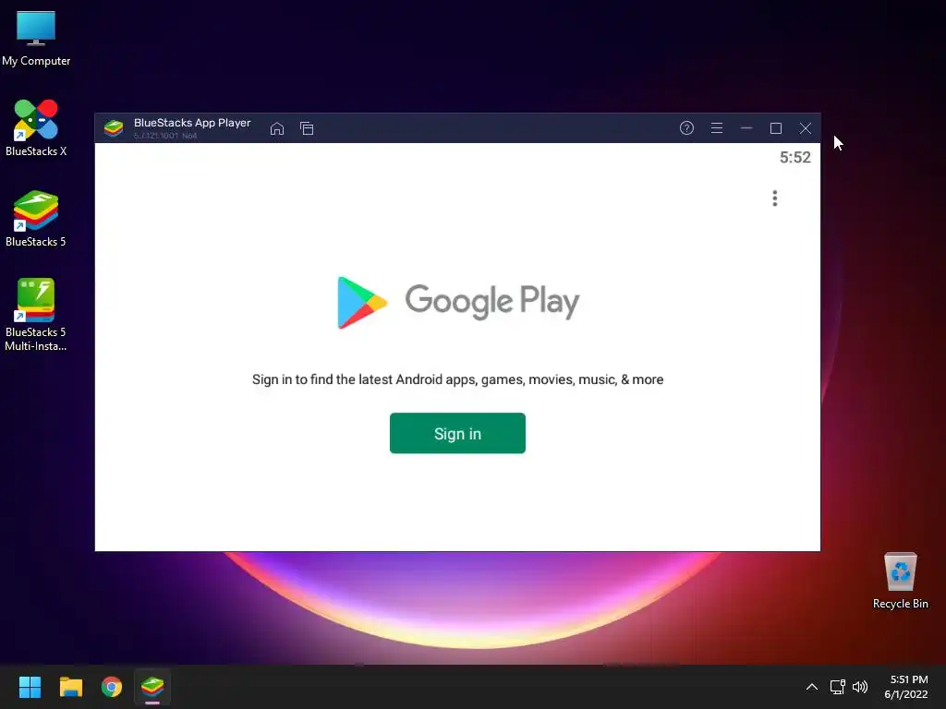
Task: Select the My Computer desktop icon
Action: click(x=36, y=39)
